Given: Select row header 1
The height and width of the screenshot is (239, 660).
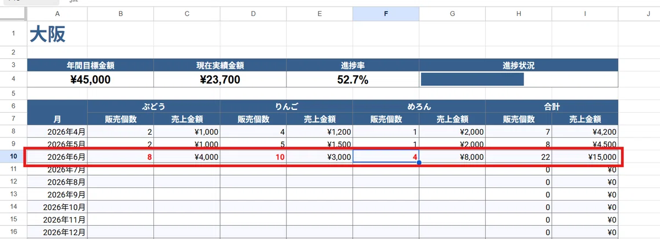Looking at the screenshot, I should [13, 34].
